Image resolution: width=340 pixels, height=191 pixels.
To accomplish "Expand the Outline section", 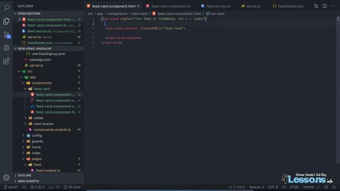I will point(48,175).
